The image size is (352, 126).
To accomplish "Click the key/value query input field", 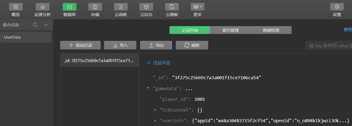I will 329,45.
